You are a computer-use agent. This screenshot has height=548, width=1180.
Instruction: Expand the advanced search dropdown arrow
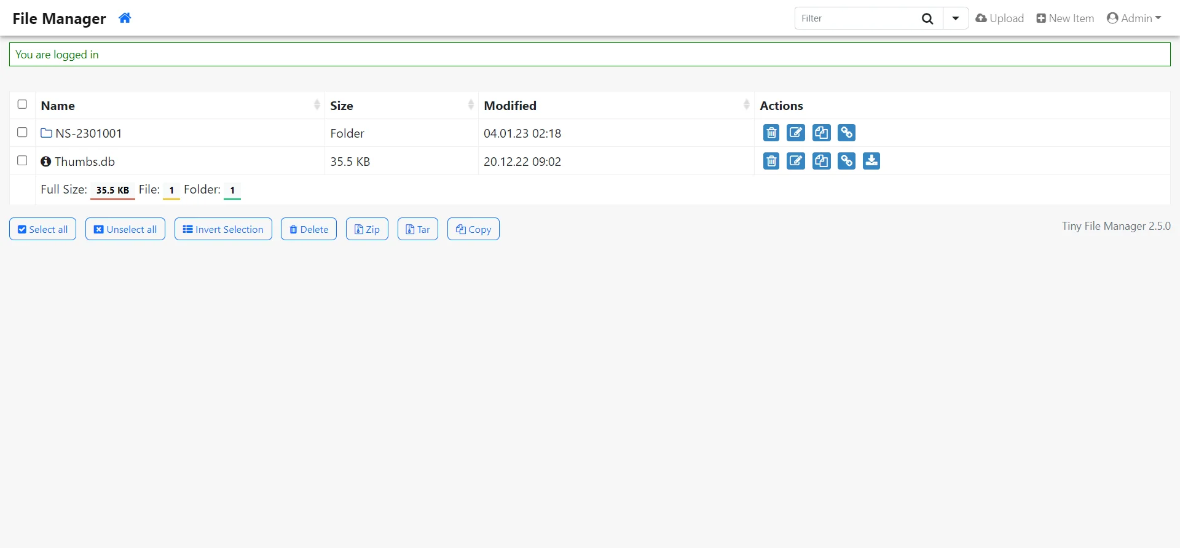[x=956, y=18]
